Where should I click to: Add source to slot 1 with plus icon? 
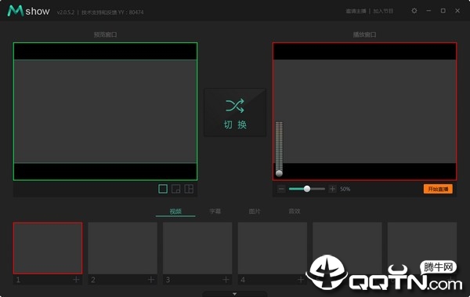[76, 280]
